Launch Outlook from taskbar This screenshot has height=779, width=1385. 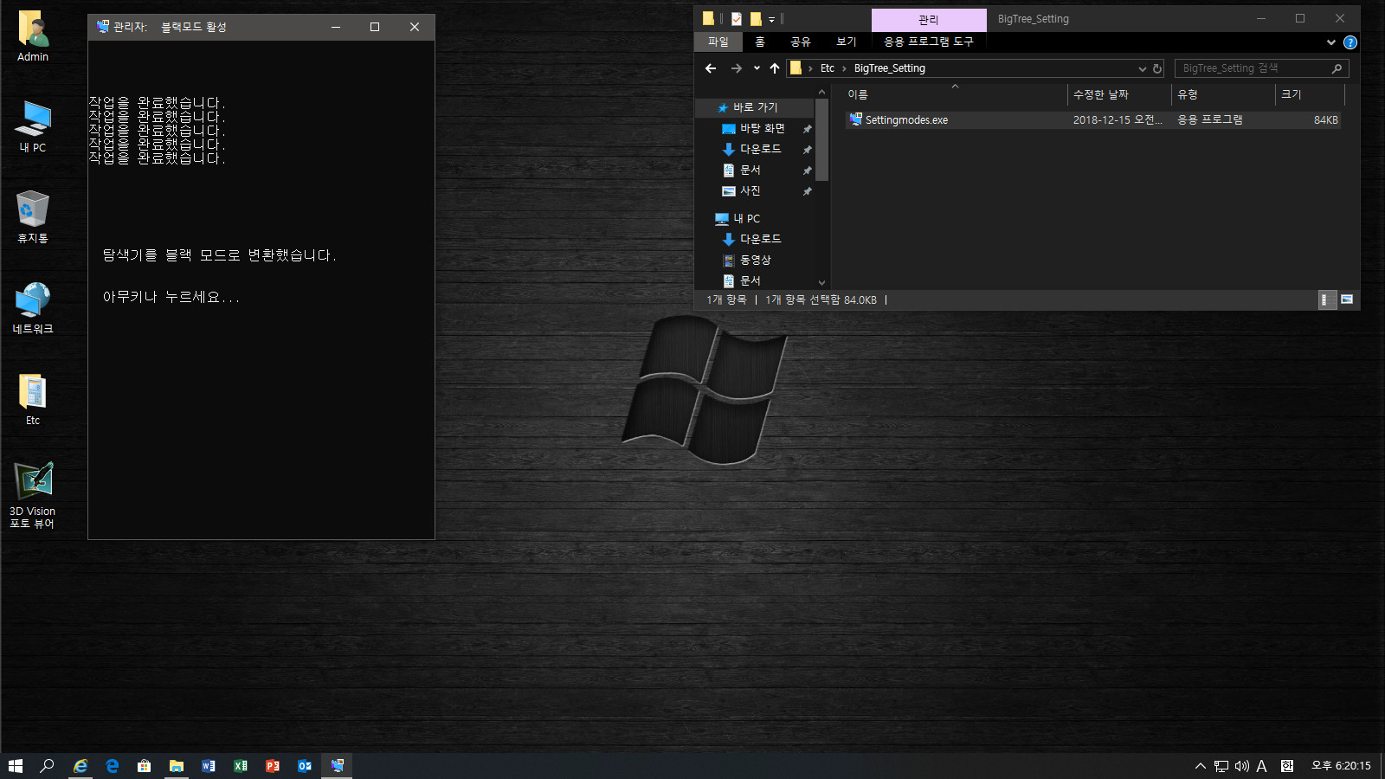tap(305, 766)
